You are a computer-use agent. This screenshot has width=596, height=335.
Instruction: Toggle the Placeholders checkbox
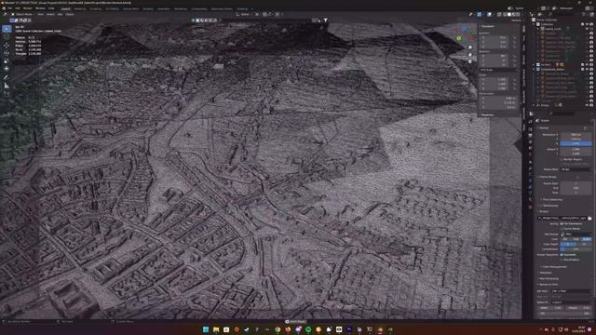click(x=562, y=260)
